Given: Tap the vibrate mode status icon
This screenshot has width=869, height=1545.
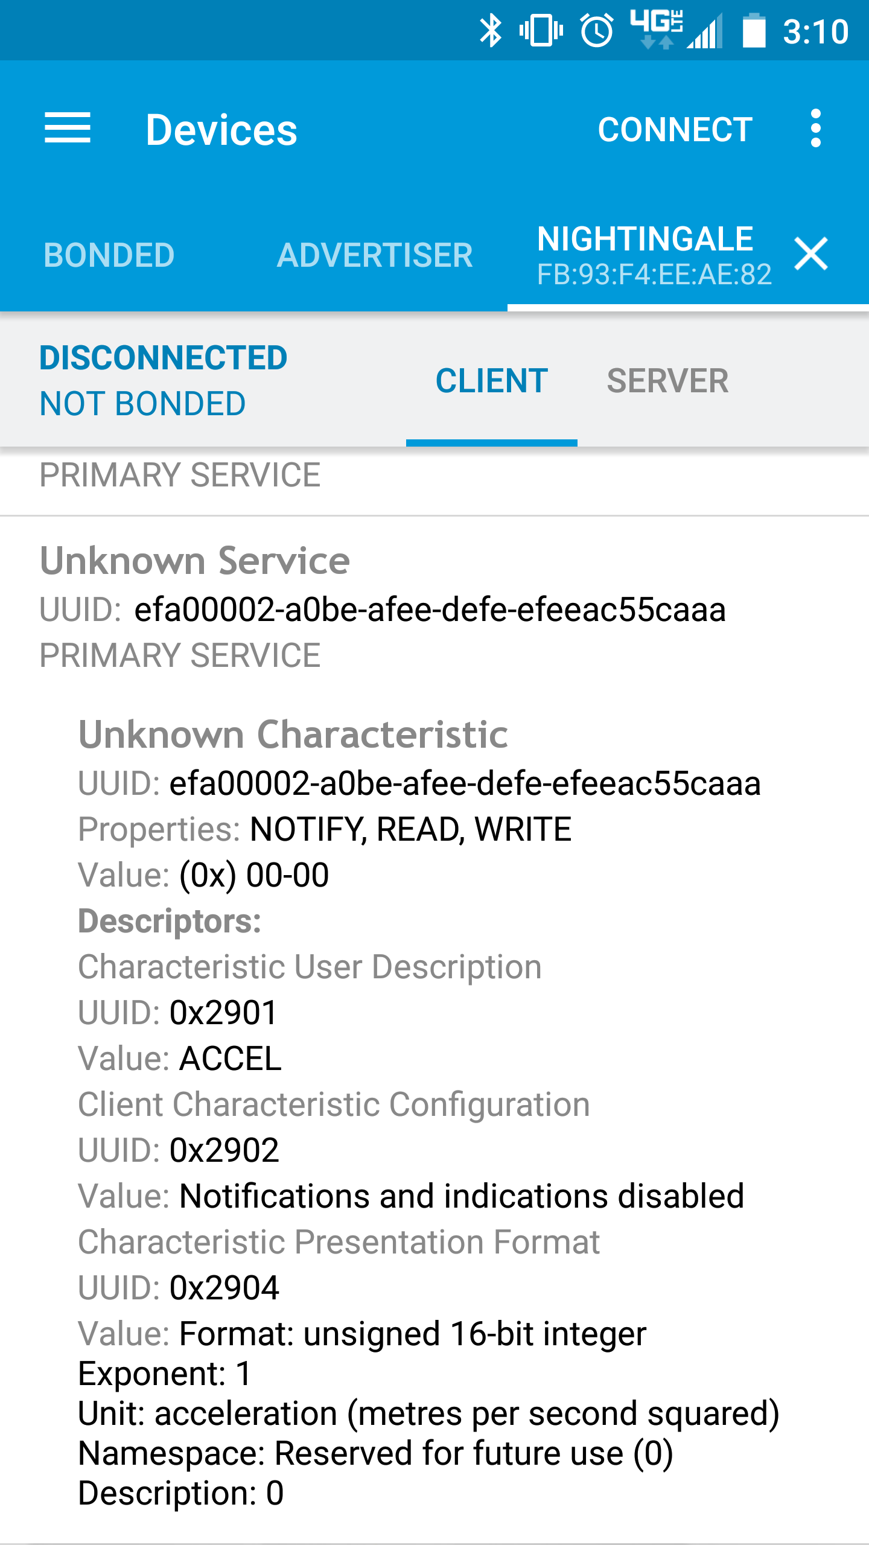Looking at the screenshot, I should coord(541,31).
